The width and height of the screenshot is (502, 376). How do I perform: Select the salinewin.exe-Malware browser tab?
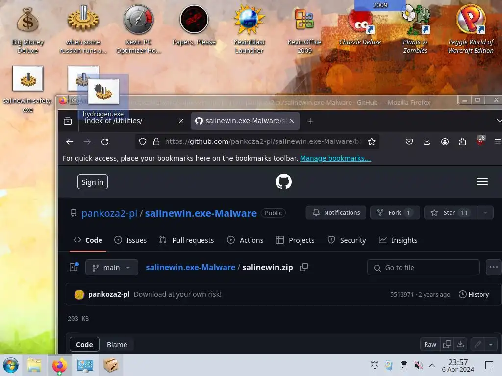[245, 121]
